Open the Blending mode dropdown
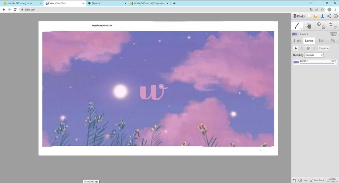 click(314, 55)
